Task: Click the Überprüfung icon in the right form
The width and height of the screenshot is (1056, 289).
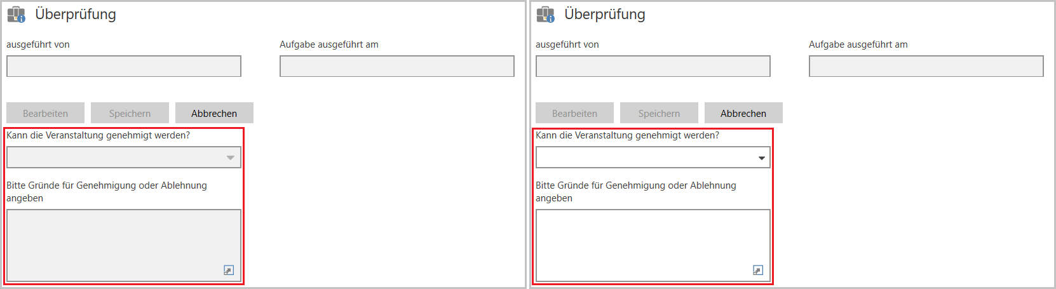Action: 545,15
